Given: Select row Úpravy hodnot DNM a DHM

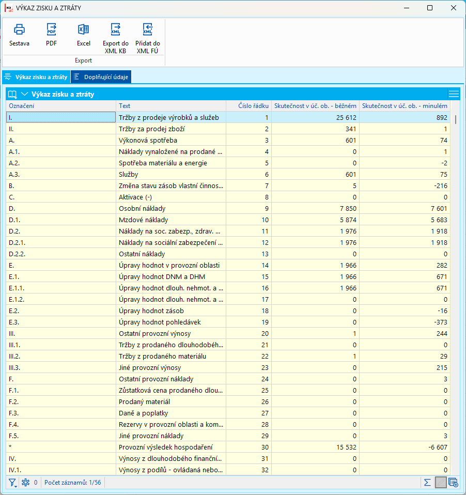Looking at the screenshot, I should pos(228,276).
